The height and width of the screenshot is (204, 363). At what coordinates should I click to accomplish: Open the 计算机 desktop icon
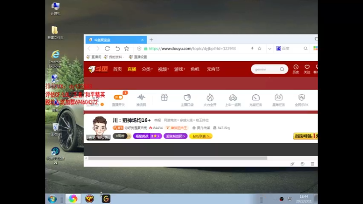[55, 9]
